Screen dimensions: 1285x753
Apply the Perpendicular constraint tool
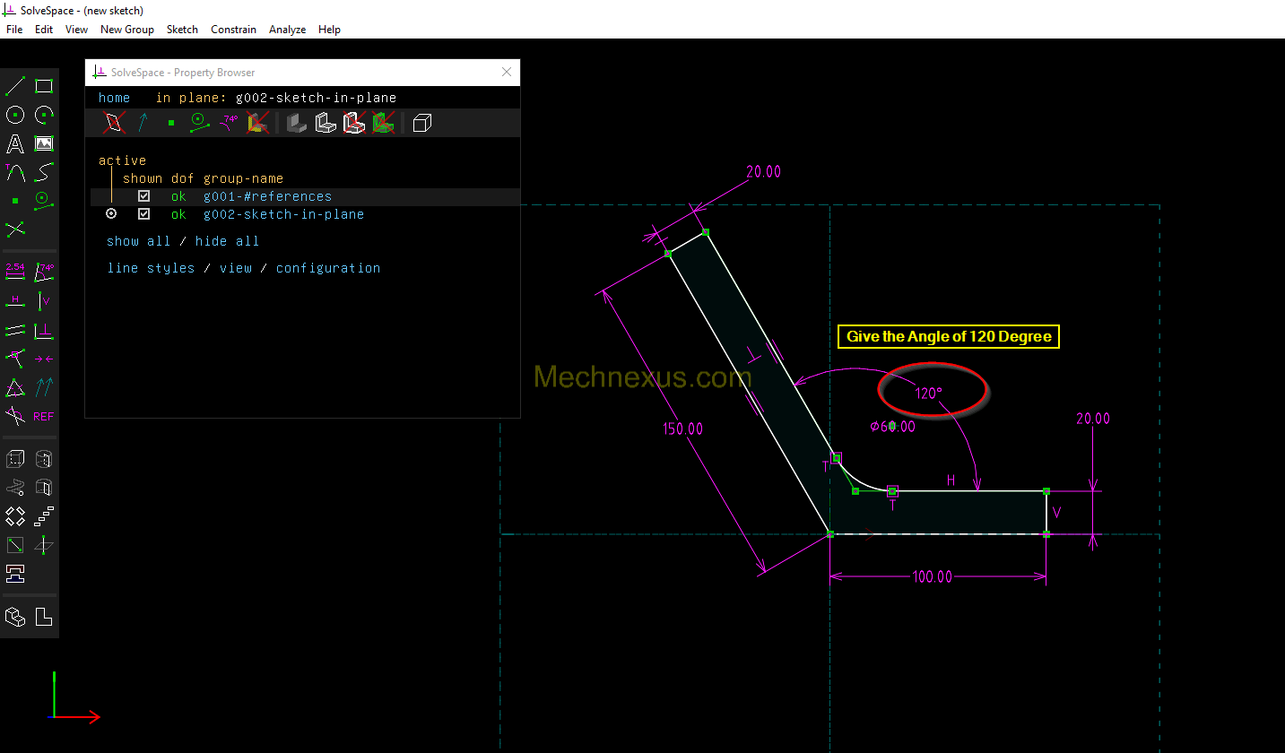click(43, 332)
